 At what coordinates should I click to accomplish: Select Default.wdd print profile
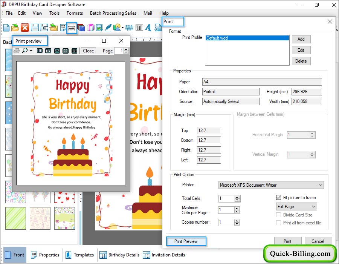[x=247, y=38]
